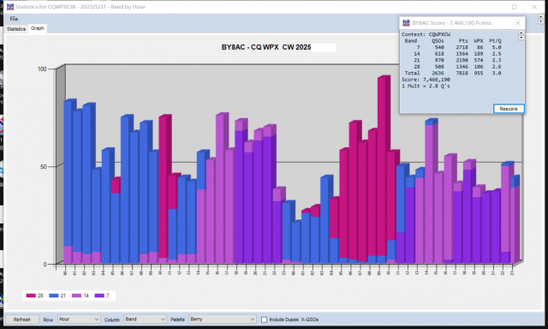Maximize the Statistics window

pos(514,7)
